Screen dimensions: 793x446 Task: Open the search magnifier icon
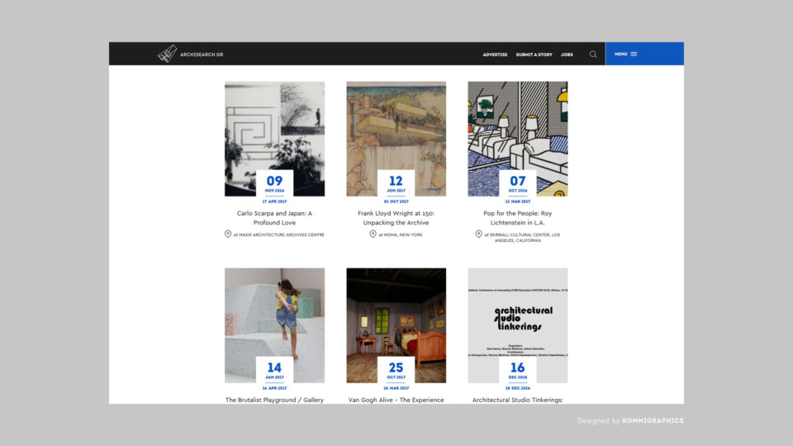[x=593, y=55]
